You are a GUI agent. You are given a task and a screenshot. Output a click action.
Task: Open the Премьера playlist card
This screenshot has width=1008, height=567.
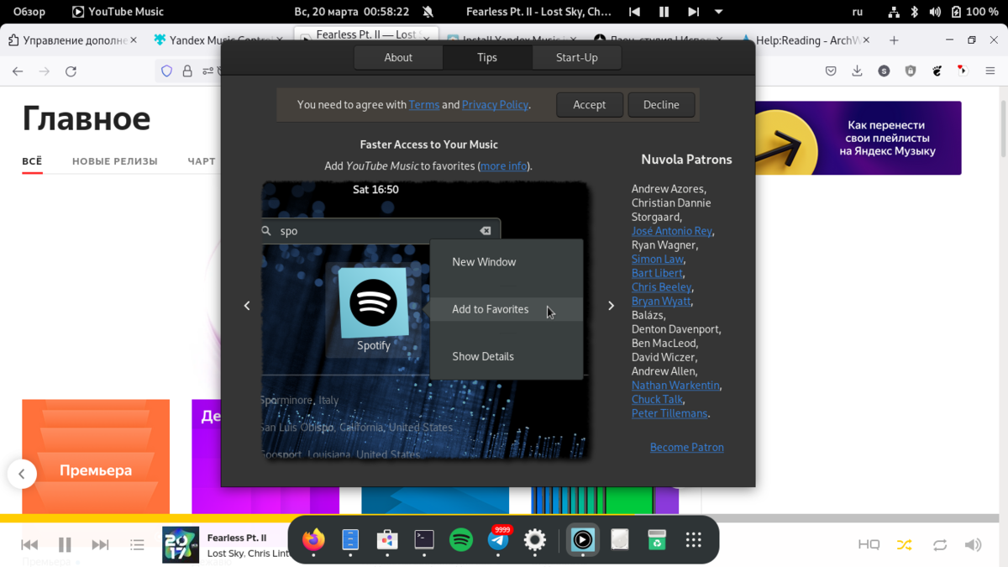[x=96, y=456]
